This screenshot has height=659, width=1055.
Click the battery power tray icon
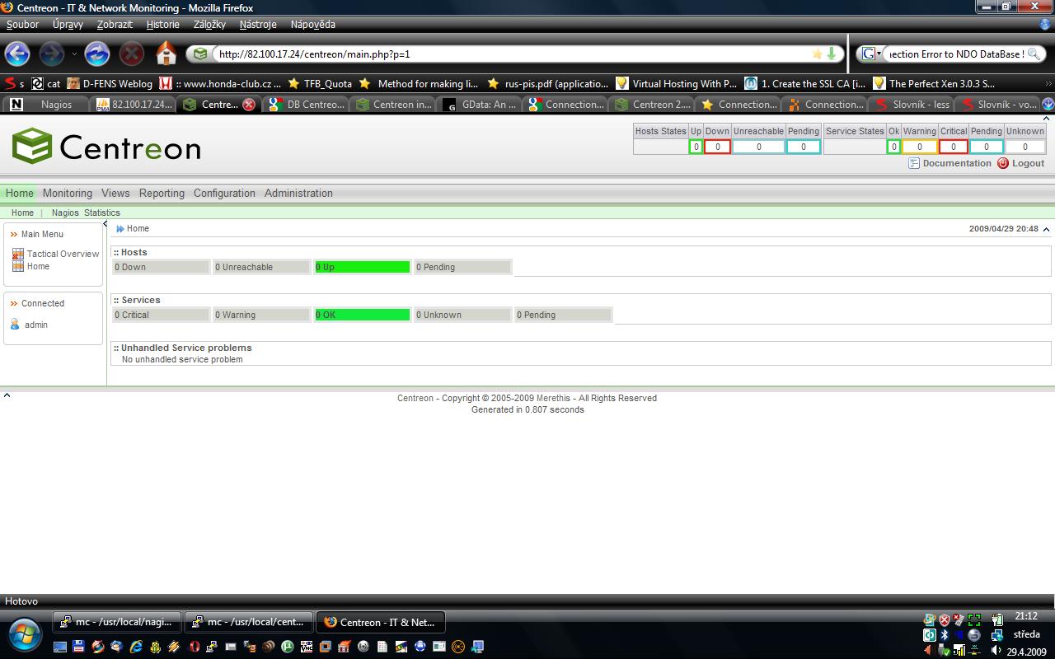(x=996, y=619)
